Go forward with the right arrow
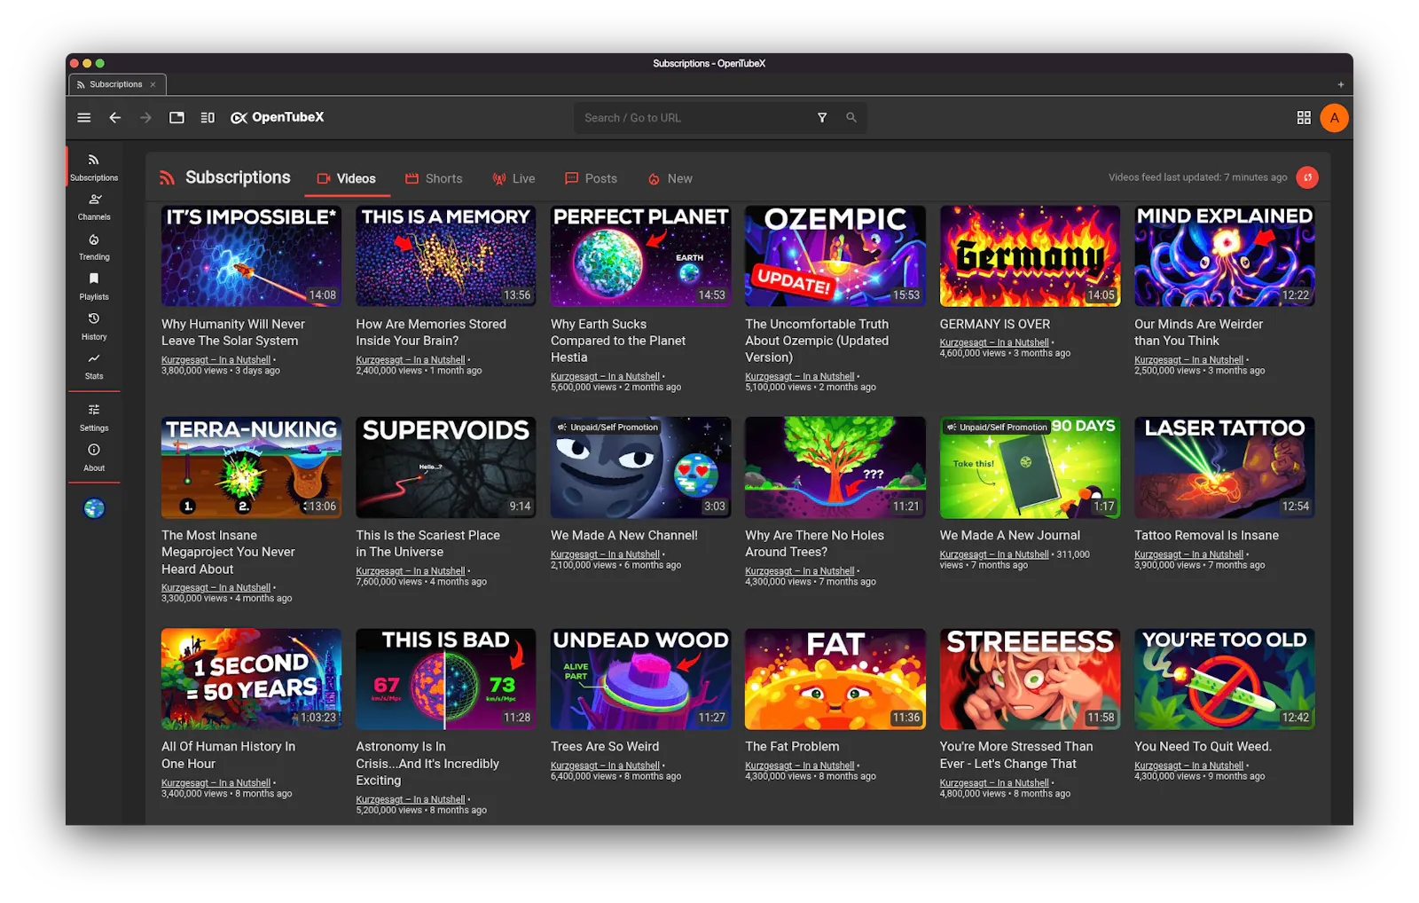Viewport: 1419px width, 903px height. pos(145,118)
